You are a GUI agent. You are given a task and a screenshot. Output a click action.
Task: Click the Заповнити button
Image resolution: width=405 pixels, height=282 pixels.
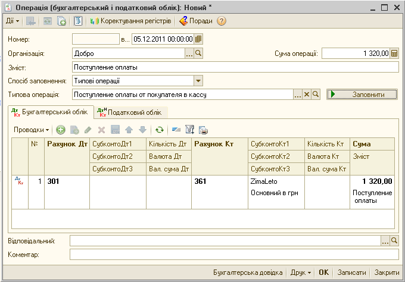(362, 95)
